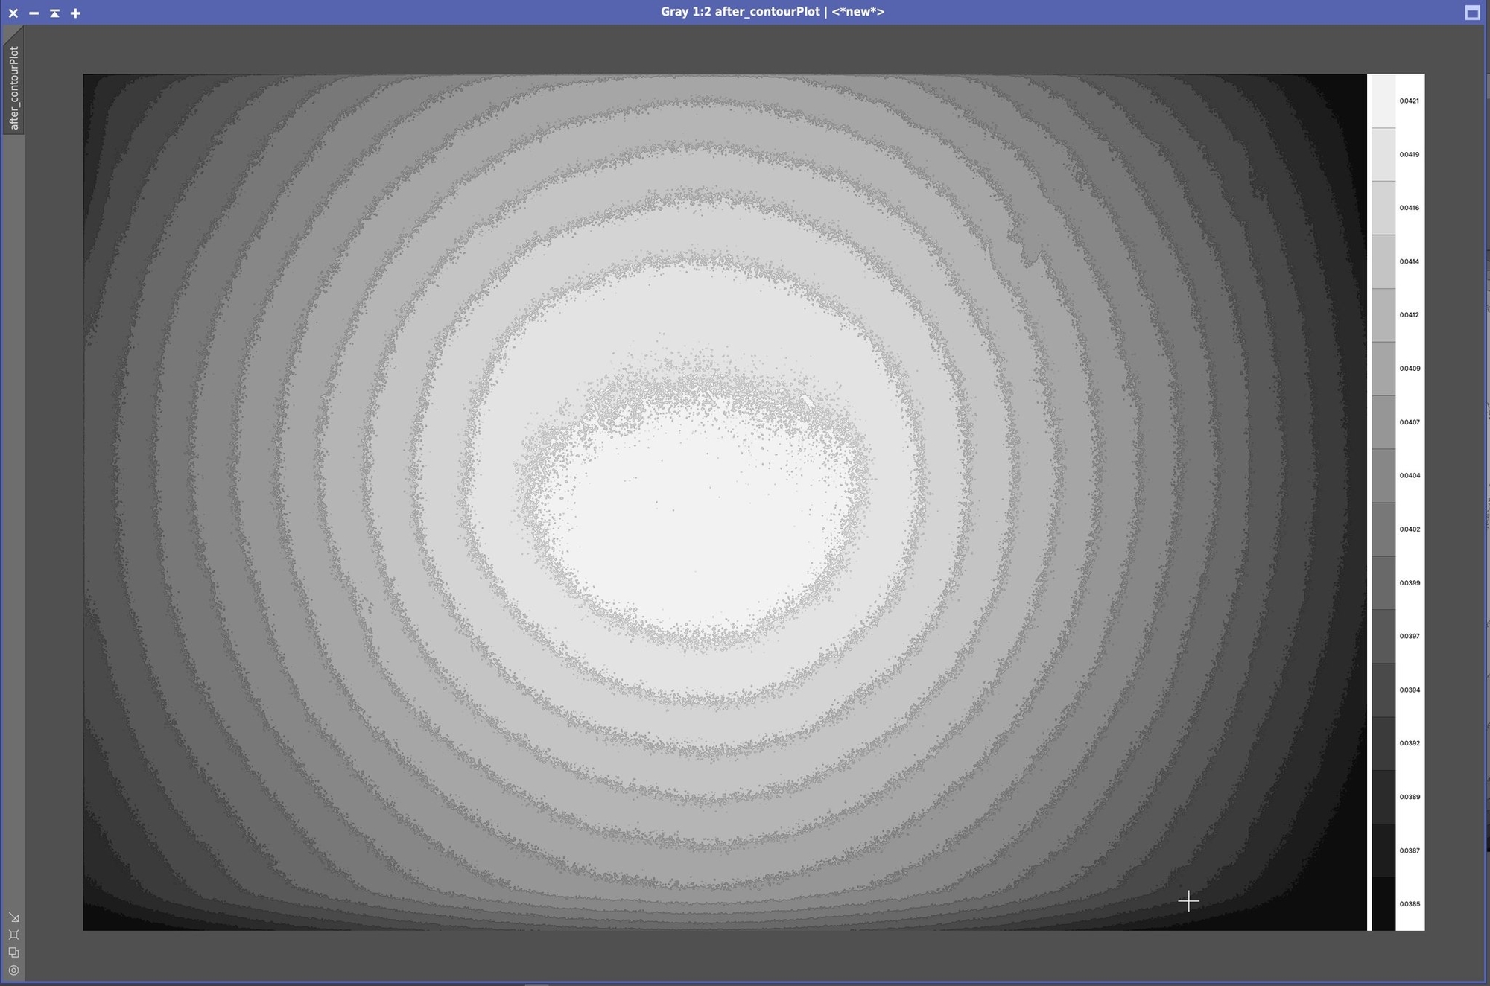1490x986 pixels.
Task: Click the 0.0394 value label in legend
Action: pyautogui.click(x=1409, y=690)
